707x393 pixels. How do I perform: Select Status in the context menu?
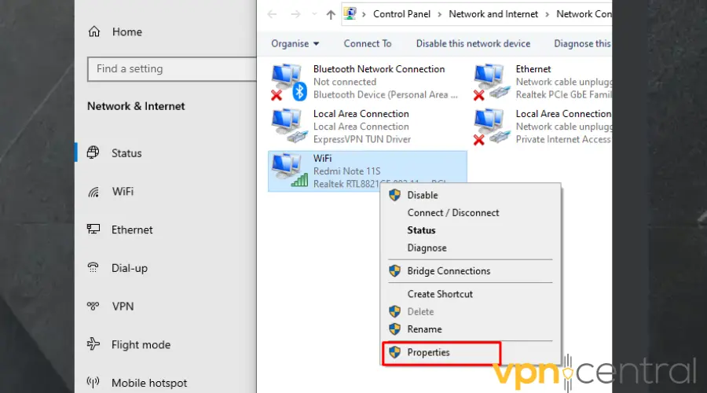pos(421,230)
